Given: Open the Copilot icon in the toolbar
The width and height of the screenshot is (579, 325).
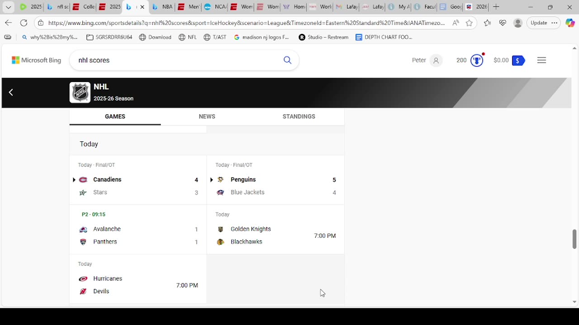Looking at the screenshot, I should (570, 23).
